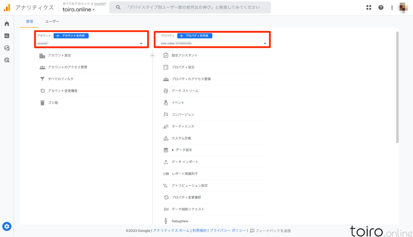Switch to the ユーザー tab
The width and height of the screenshot is (413, 237).
point(52,21)
